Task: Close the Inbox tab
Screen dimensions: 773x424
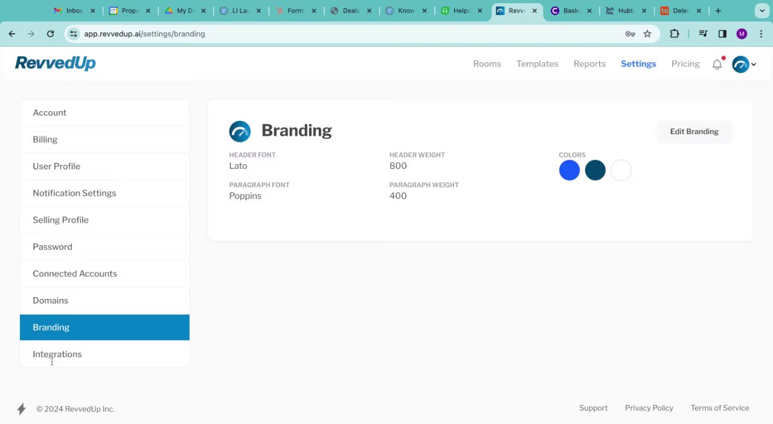Action: tap(92, 11)
